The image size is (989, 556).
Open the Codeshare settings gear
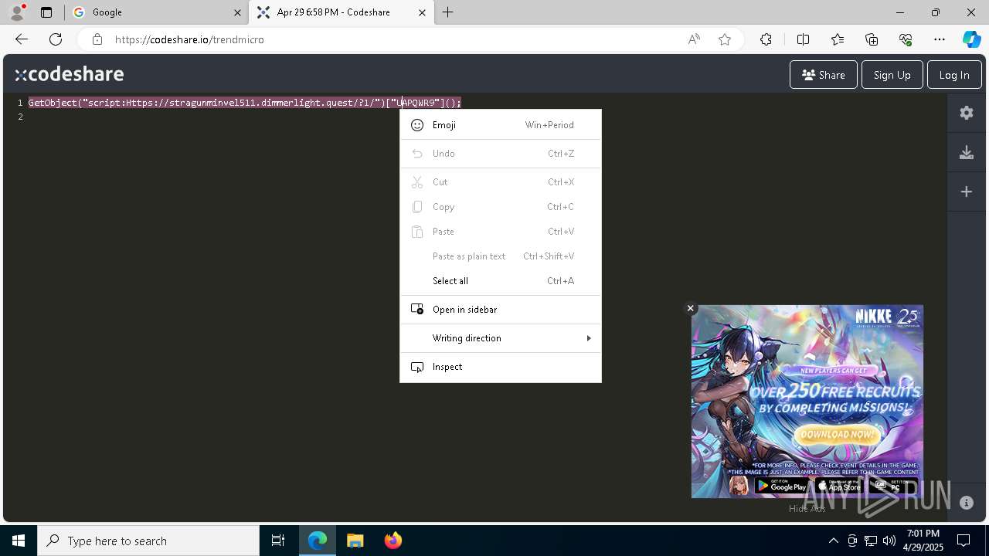point(966,113)
